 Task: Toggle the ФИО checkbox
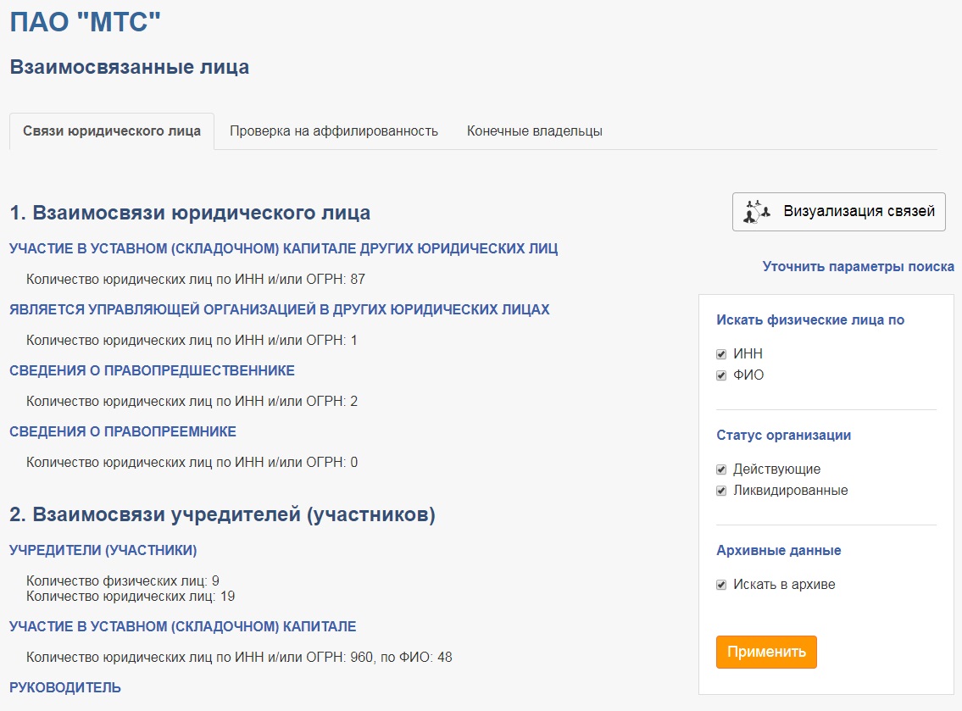pos(721,375)
